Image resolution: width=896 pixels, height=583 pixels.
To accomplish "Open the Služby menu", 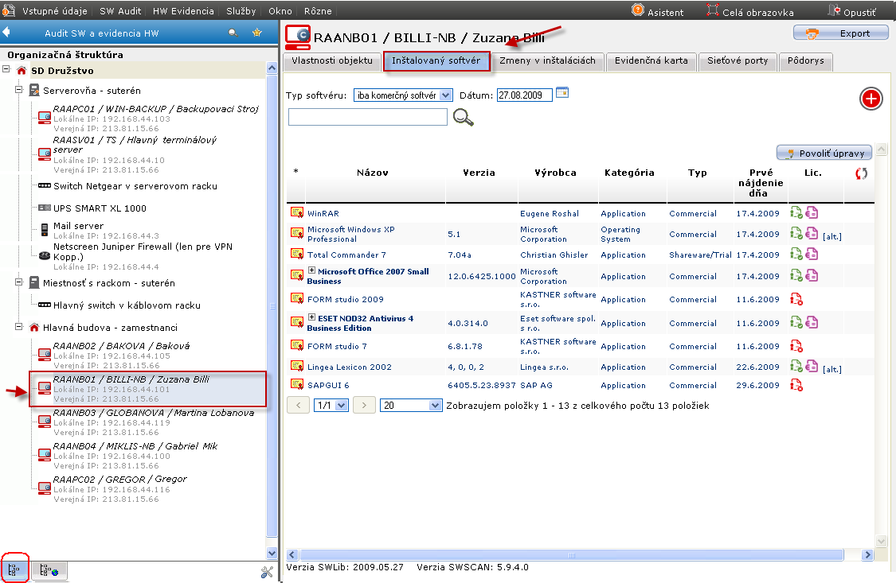I will 241,11.
